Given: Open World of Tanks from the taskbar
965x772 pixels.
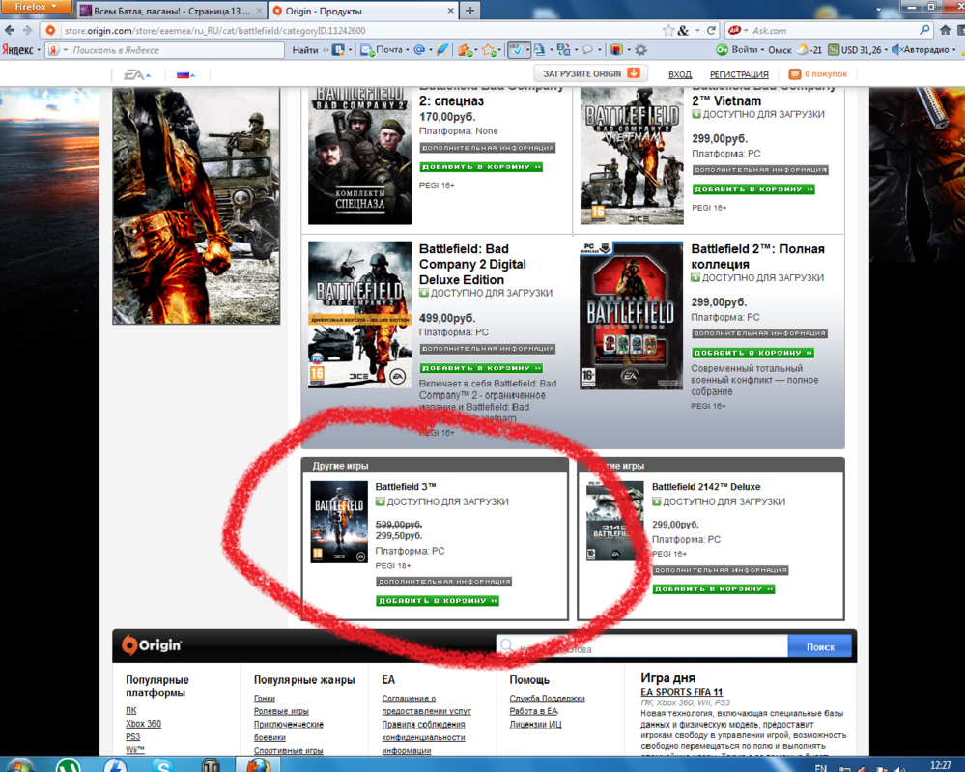Looking at the screenshot, I should coord(211,766).
